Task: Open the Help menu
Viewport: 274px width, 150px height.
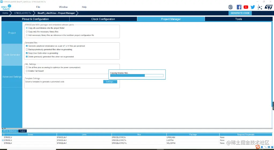Action: coord(84,7)
